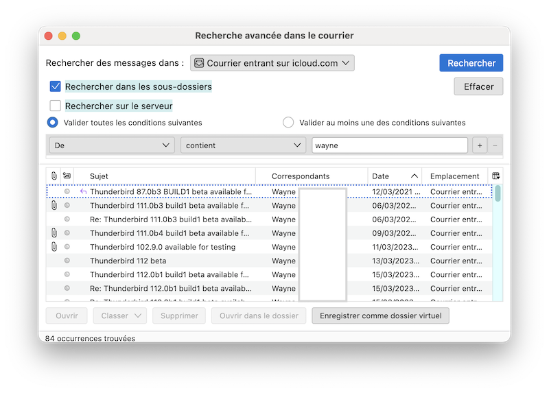
Task: Click the Rechercher button
Action: coord(471,63)
